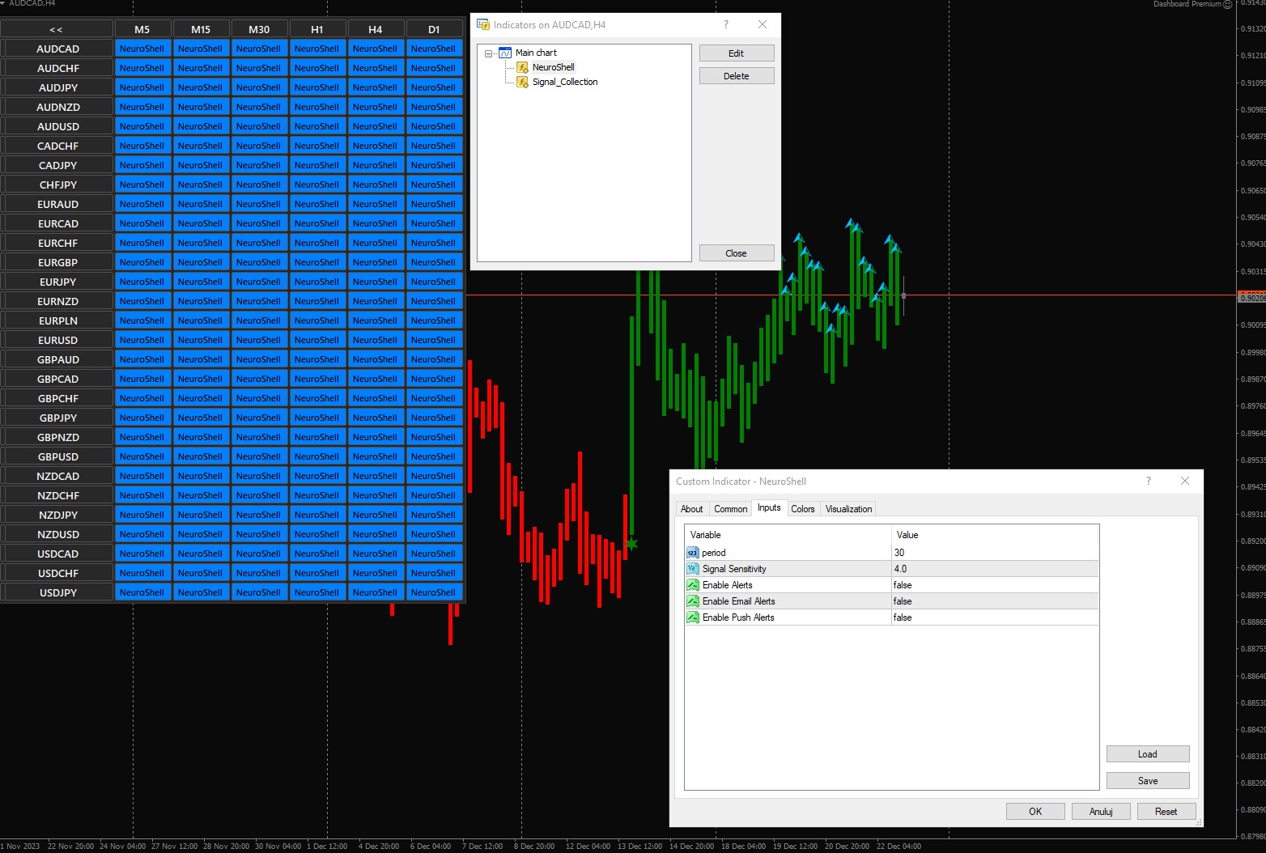This screenshot has width=1266, height=853.
Task: Click the Close button in the Indicators dialog
Action: (737, 253)
